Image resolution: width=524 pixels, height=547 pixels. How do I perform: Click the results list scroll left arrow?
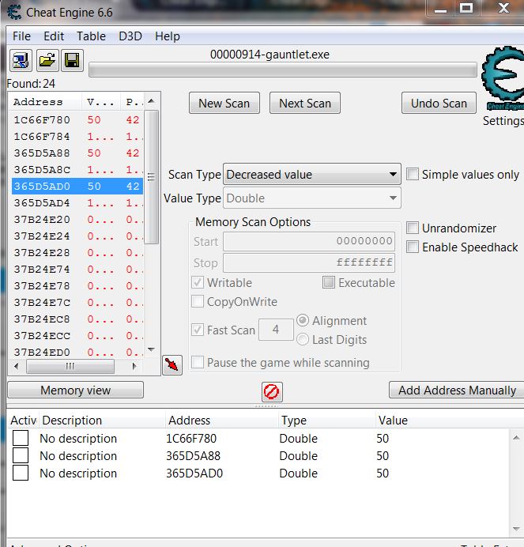click(16, 366)
